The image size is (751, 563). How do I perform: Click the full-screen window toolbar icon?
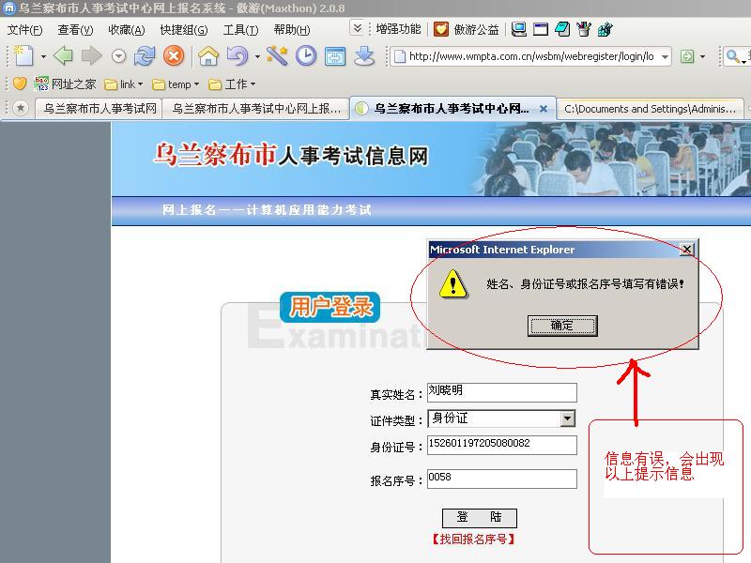point(335,56)
